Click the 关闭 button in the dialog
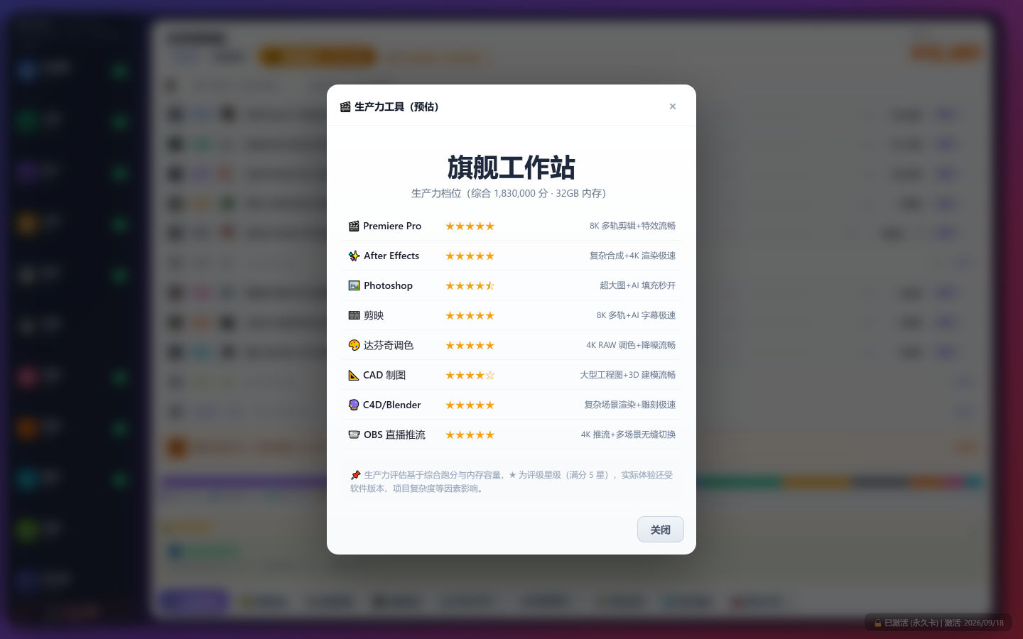The width and height of the screenshot is (1023, 639). (x=661, y=530)
